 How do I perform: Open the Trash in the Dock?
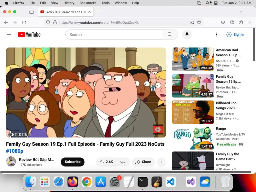(225, 182)
